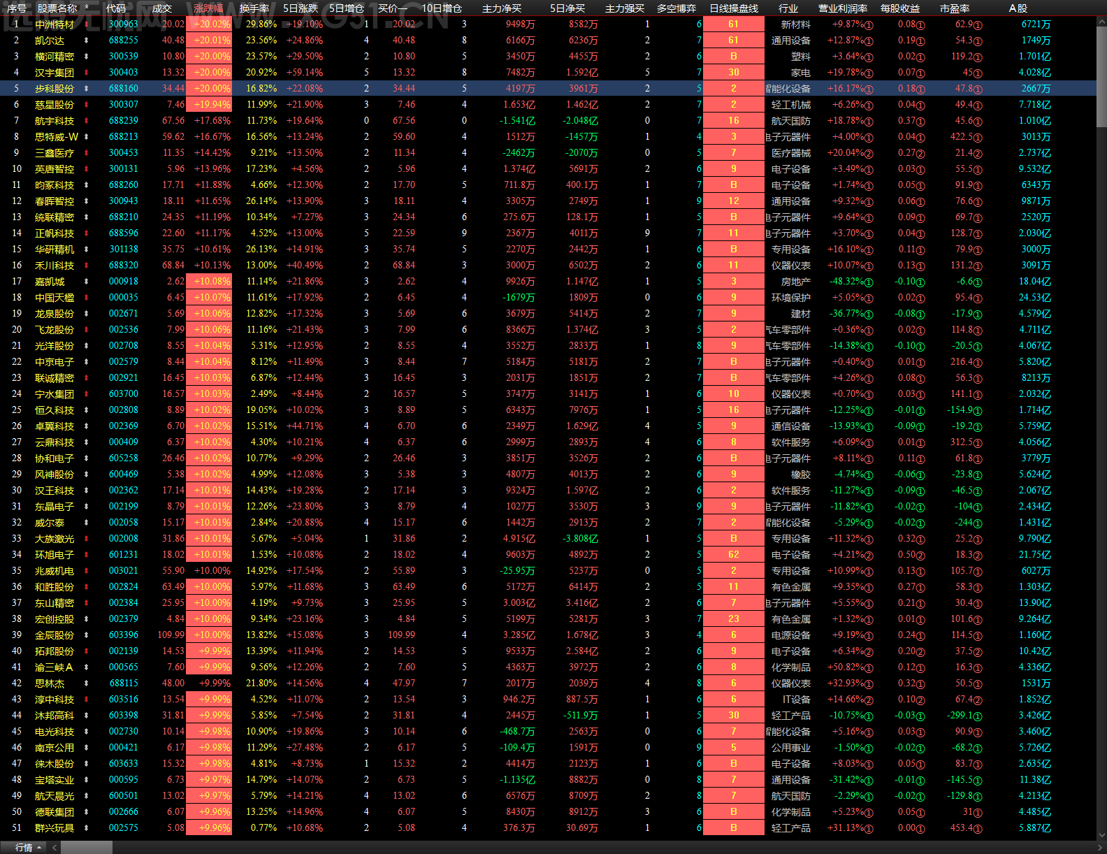Sort by the 5日涨跌 column header
The height and width of the screenshot is (854, 1107).
[301, 8]
